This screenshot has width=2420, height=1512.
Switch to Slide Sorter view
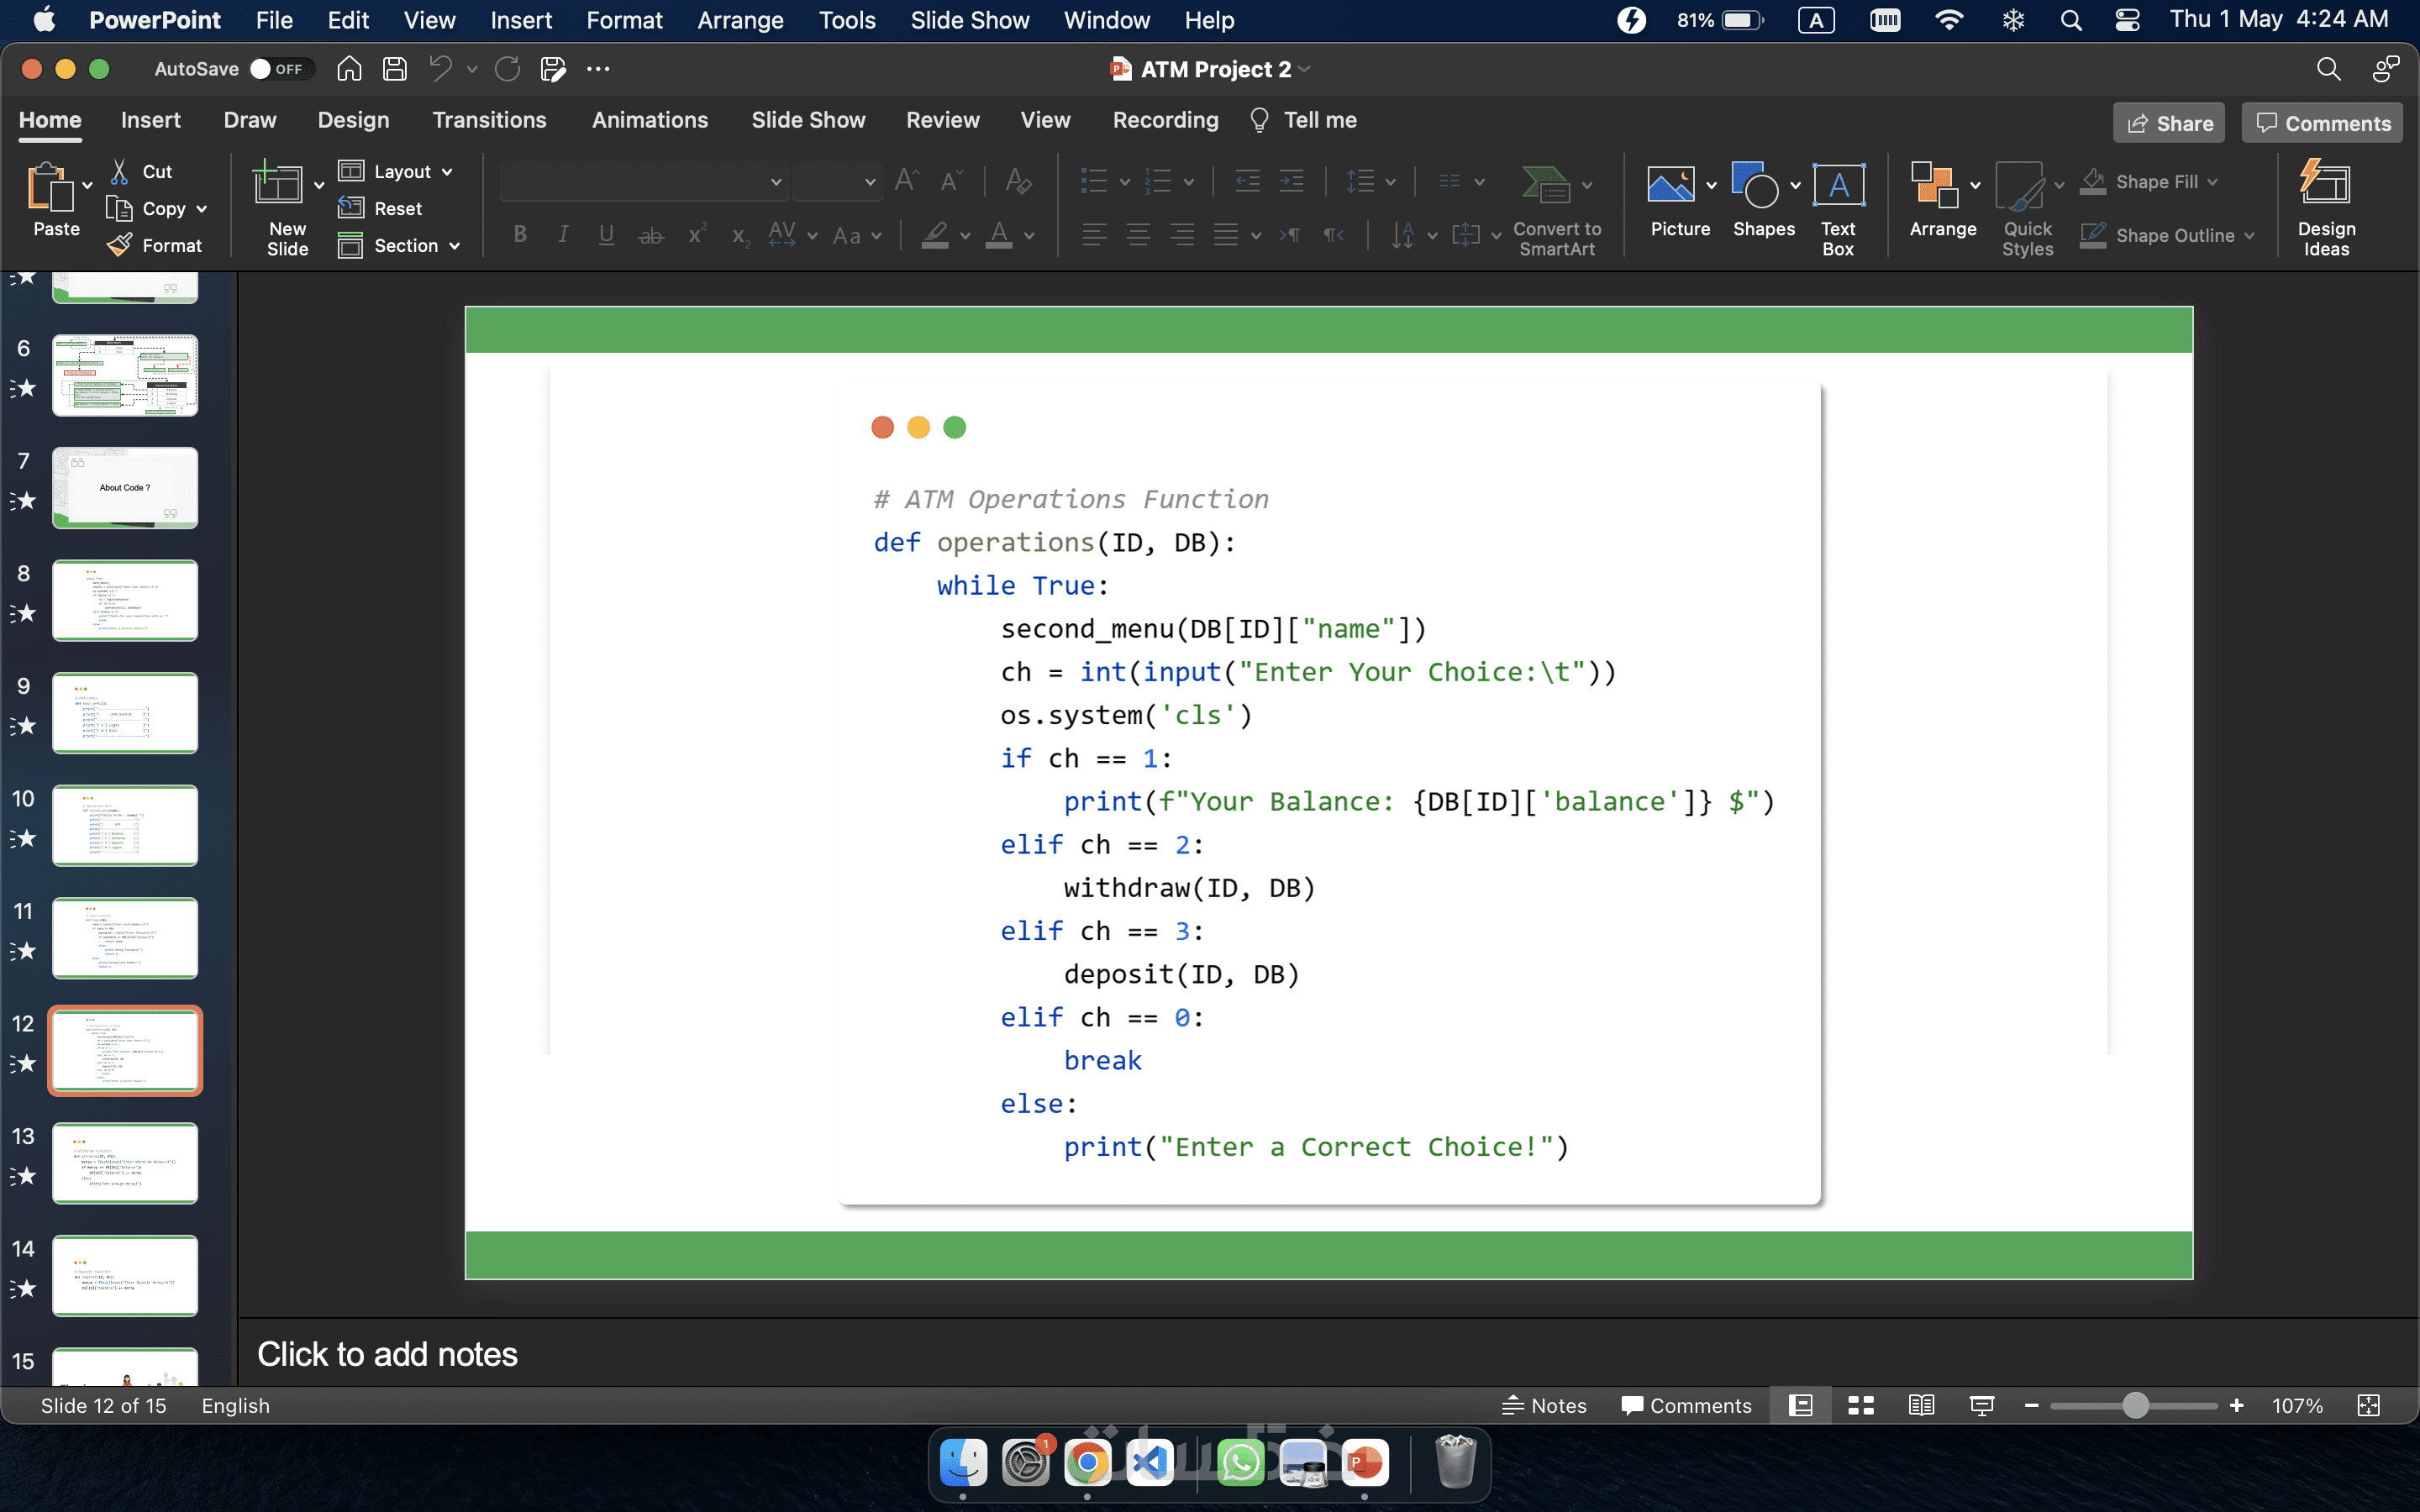[1861, 1405]
